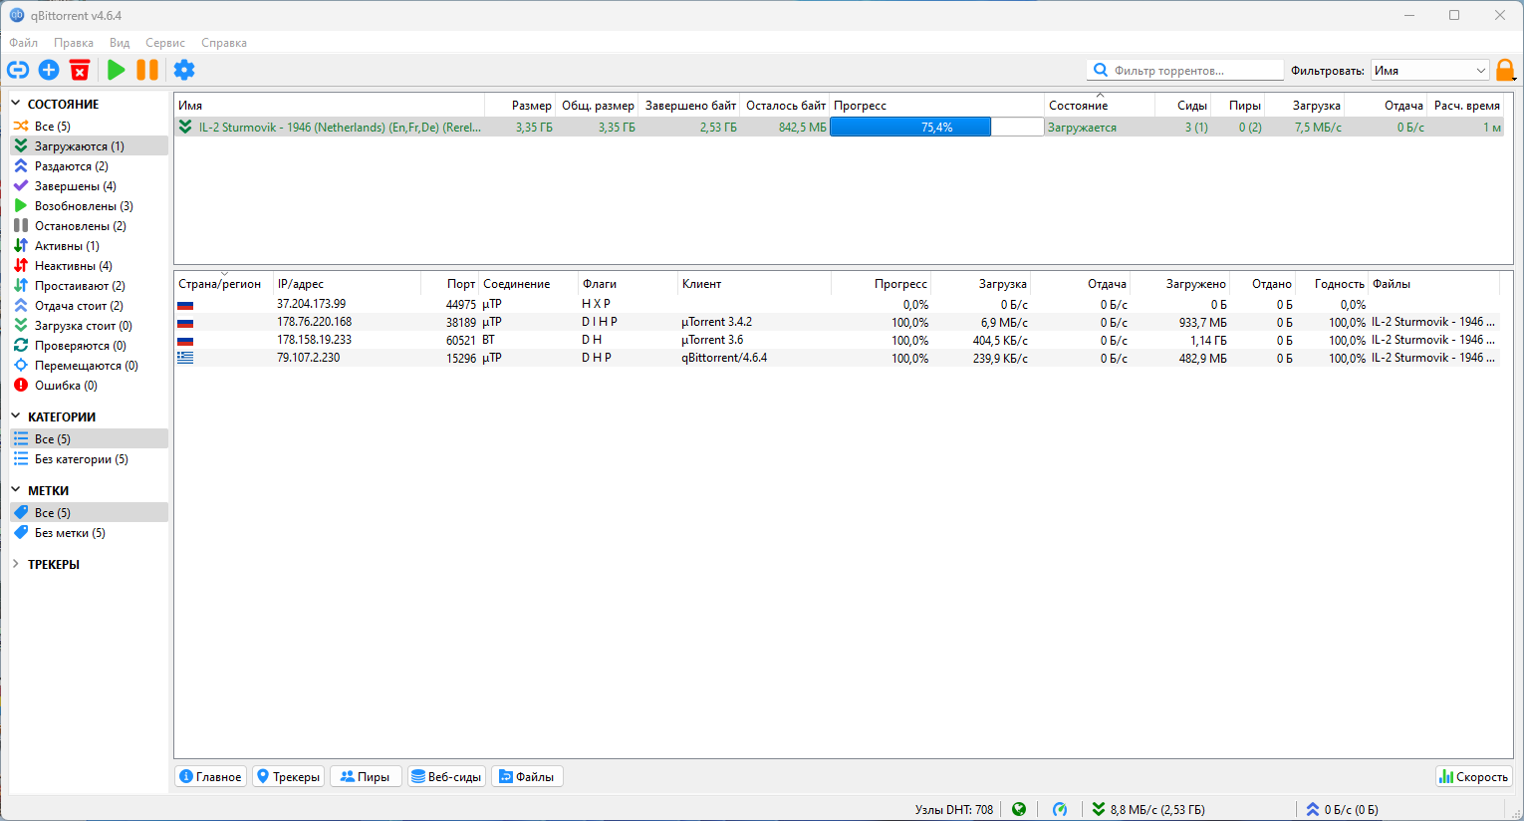Click 'Узлы DHT: 708' in status bar
1524x821 pixels.
(x=954, y=809)
